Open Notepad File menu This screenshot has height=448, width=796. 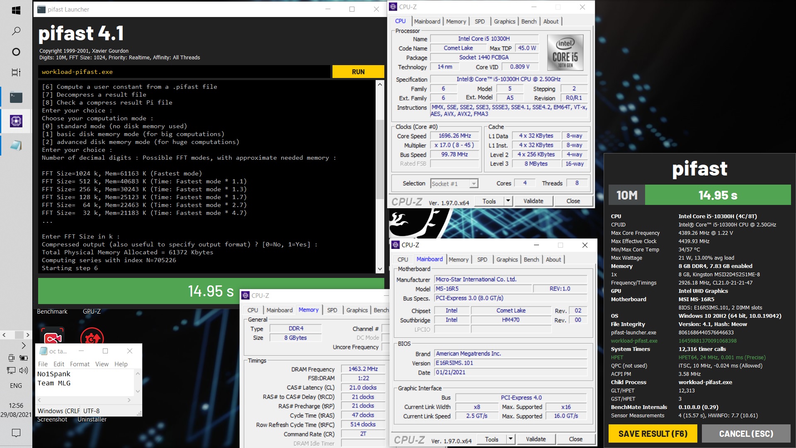coord(43,364)
